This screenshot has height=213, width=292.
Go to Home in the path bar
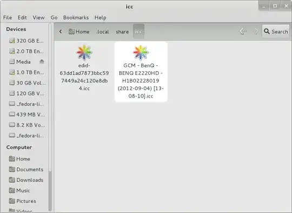(79, 32)
